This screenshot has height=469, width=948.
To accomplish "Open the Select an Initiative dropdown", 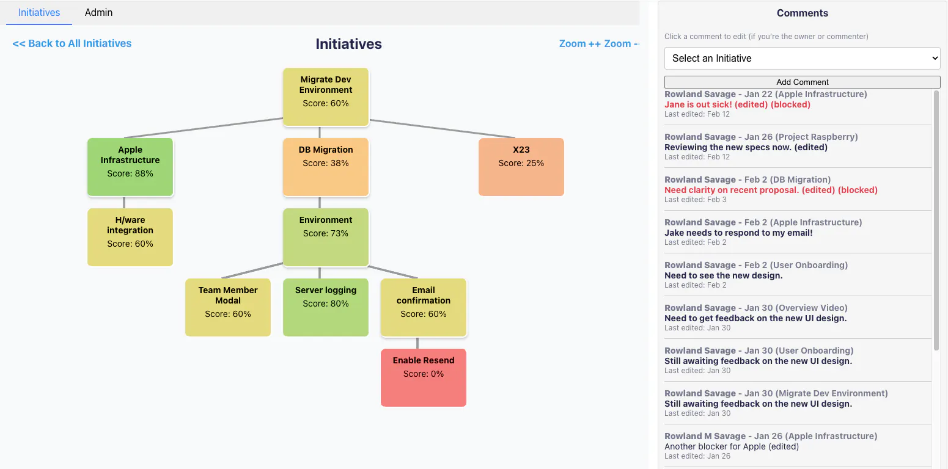I will (x=802, y=59).
